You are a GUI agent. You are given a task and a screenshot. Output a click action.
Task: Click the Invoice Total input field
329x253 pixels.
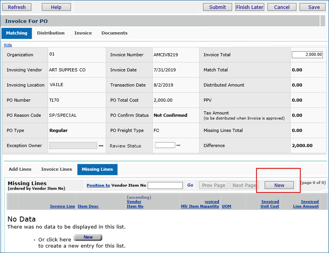307,55
